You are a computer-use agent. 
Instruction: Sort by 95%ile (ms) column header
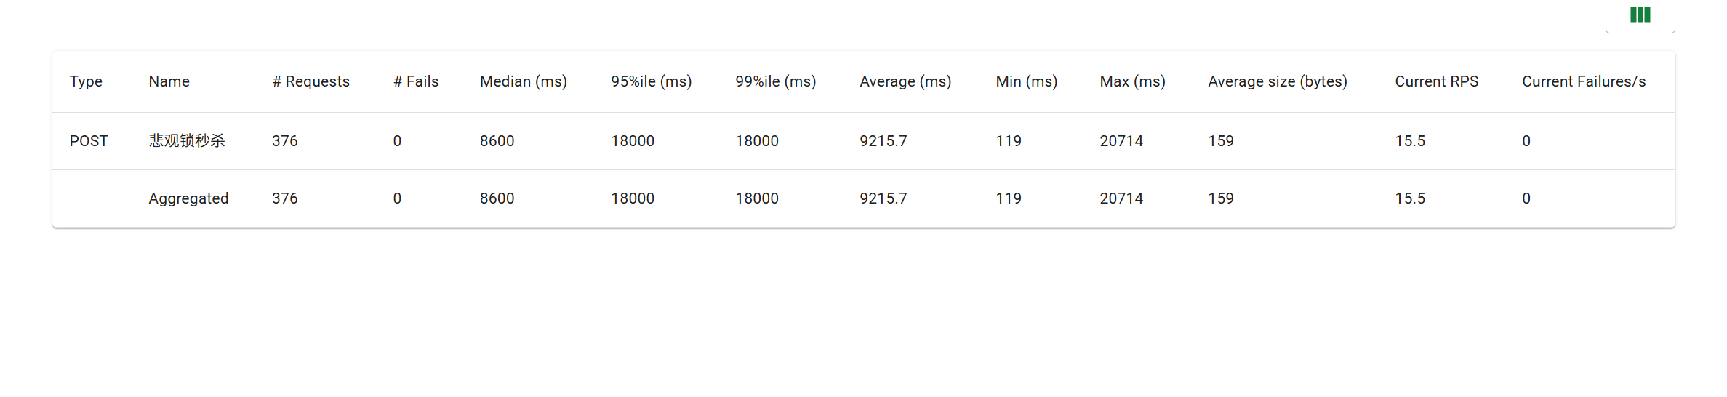651,81
